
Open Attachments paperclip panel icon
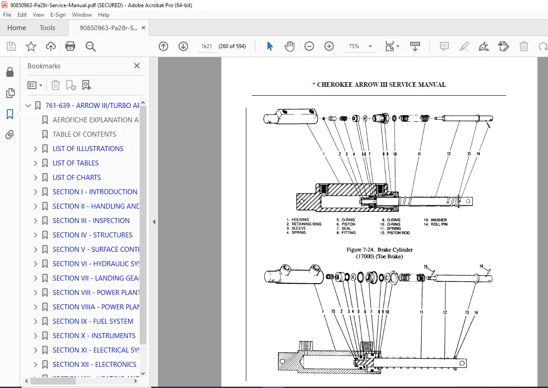[10, 134]
